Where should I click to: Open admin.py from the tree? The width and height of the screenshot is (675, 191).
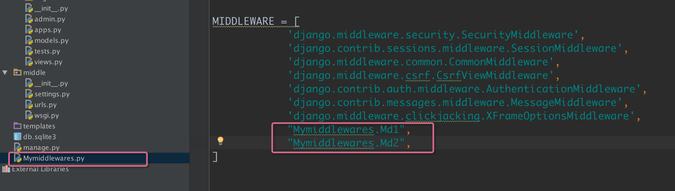tap(50, 19)
